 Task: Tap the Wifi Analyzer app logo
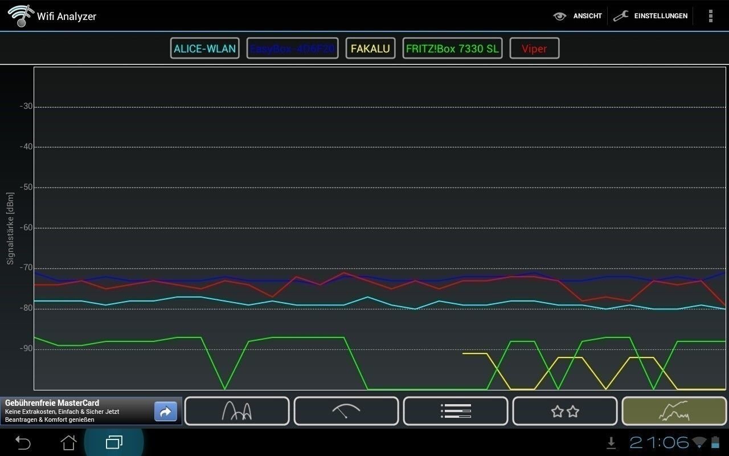click(21, 15)
